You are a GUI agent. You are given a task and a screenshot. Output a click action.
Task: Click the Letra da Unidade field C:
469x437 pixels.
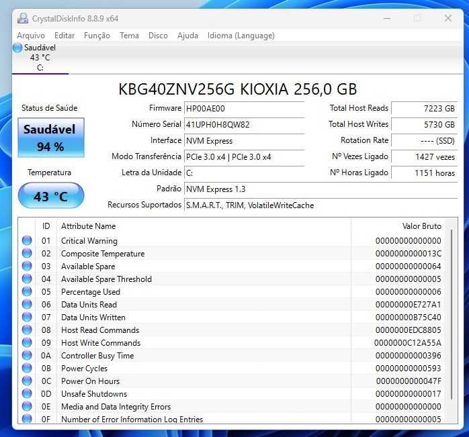point(244,173)
